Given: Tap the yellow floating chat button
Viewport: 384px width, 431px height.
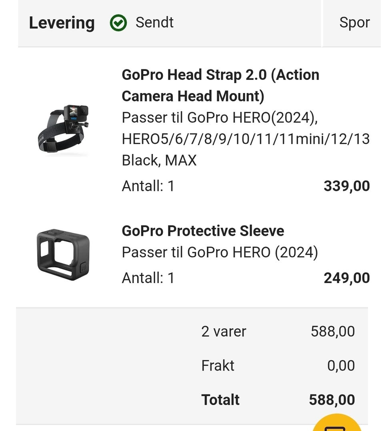Looking at the screenshot, I should [x=337, y=424].
